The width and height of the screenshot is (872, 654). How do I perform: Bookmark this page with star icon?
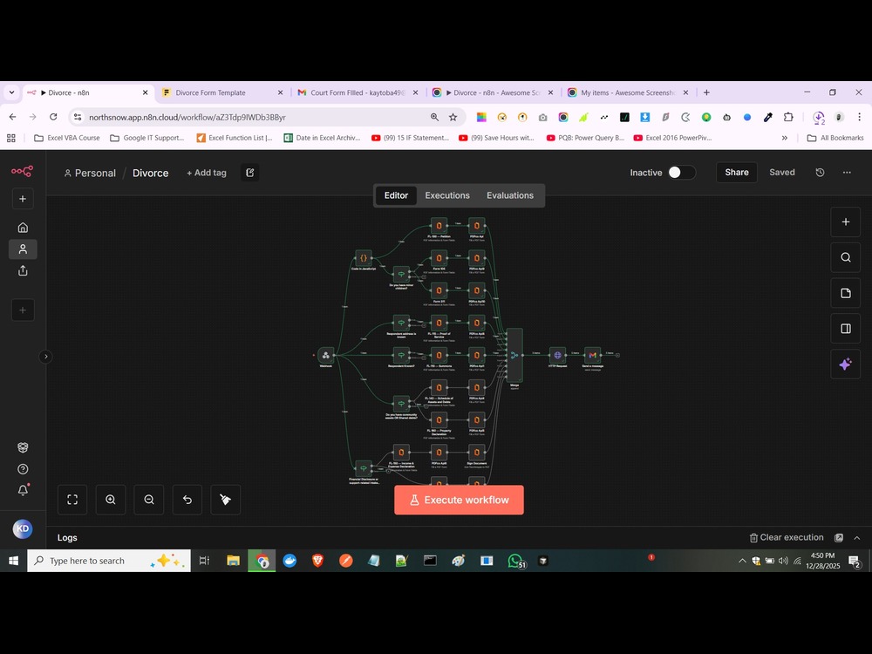point(453,118)
